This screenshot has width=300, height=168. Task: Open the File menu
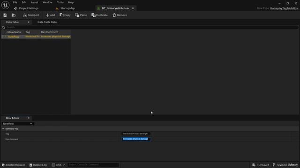click(x=15, y=2)
